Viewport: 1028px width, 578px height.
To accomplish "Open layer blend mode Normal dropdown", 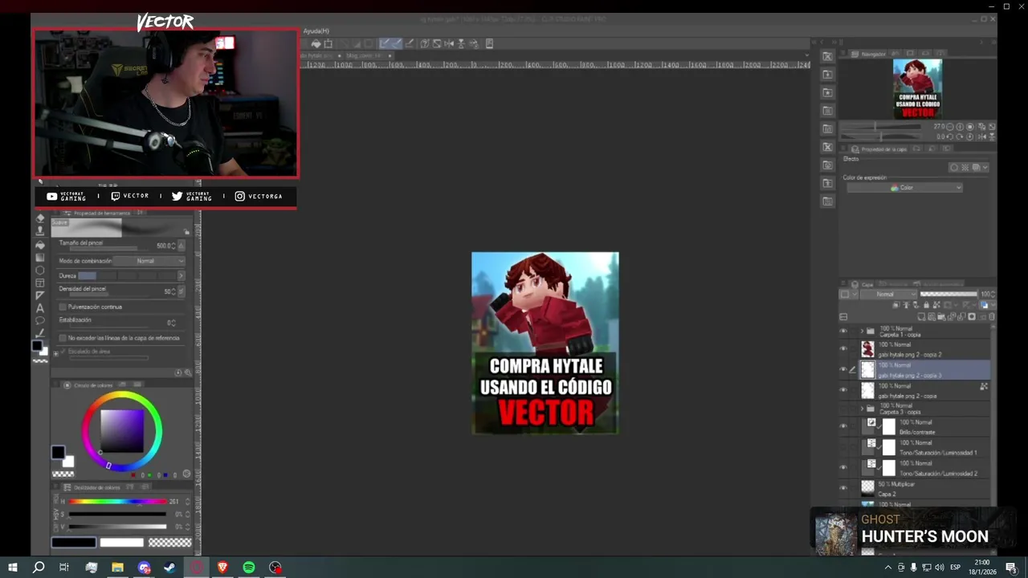I will 888,295.
